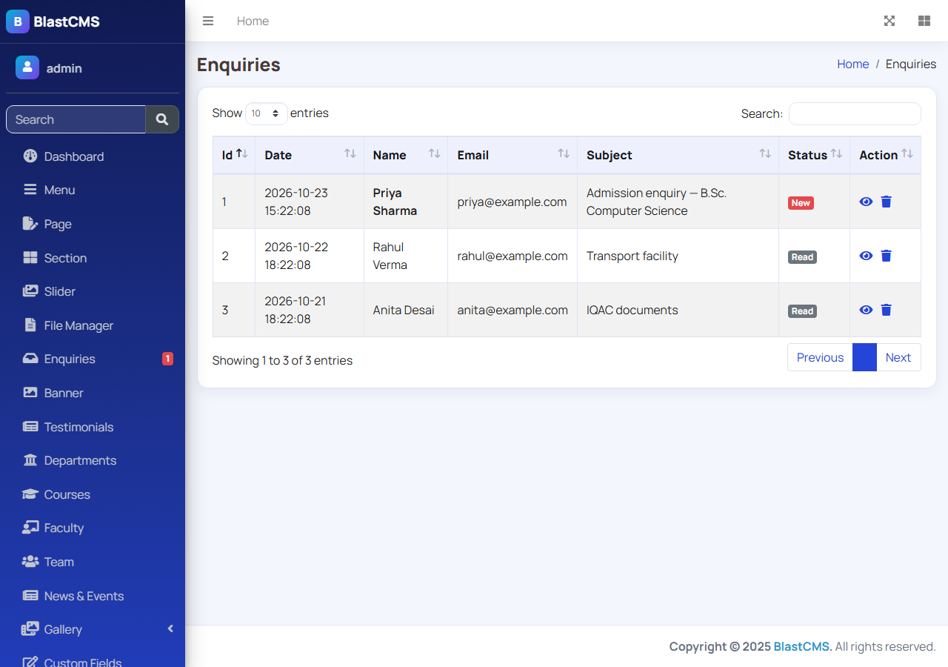This screenshot has width=948, height=667.
Task: Delete Anita Desai's enquiry with trash icon
Action: 887,310
